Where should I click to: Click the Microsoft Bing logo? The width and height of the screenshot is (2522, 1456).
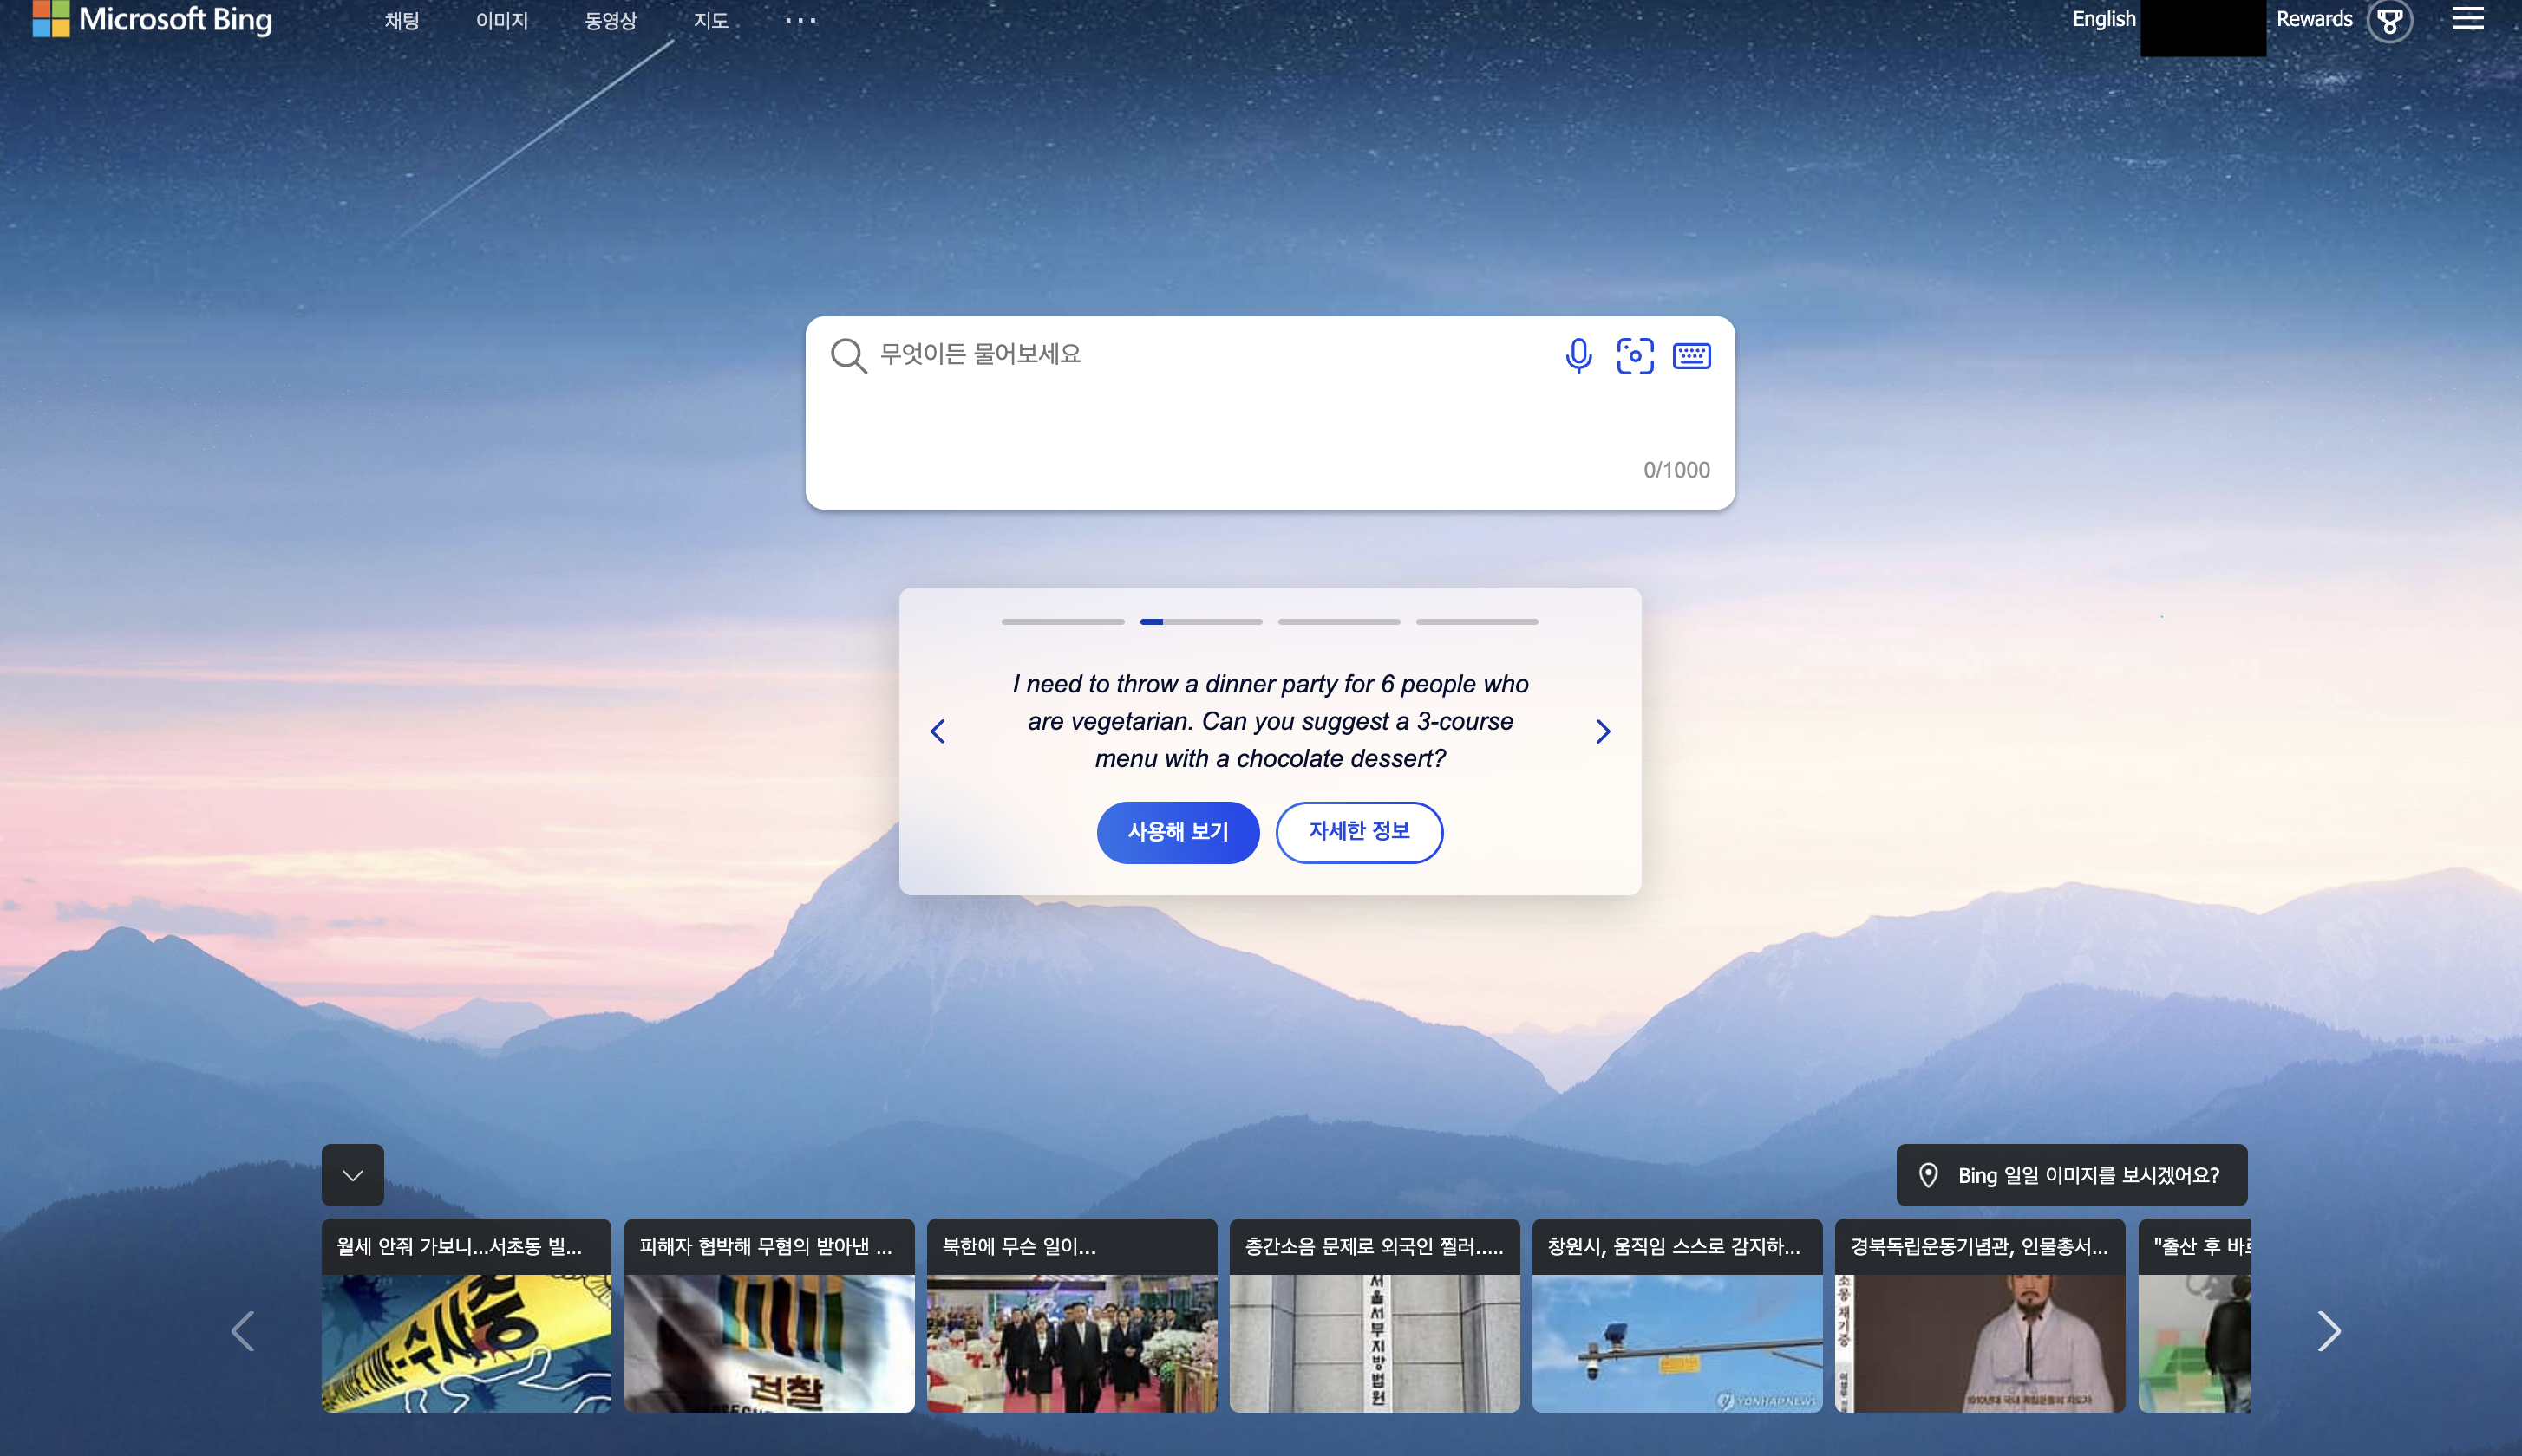(152, 19)
